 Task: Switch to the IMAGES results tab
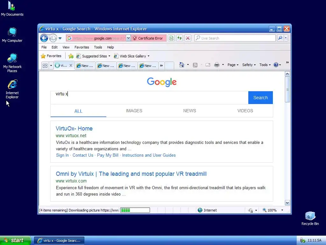point(134,111)
